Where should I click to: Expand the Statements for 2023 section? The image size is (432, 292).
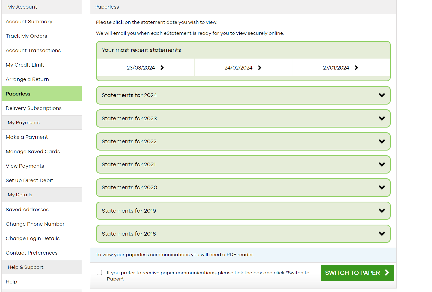pyautogui.click(x=243, y=118)
